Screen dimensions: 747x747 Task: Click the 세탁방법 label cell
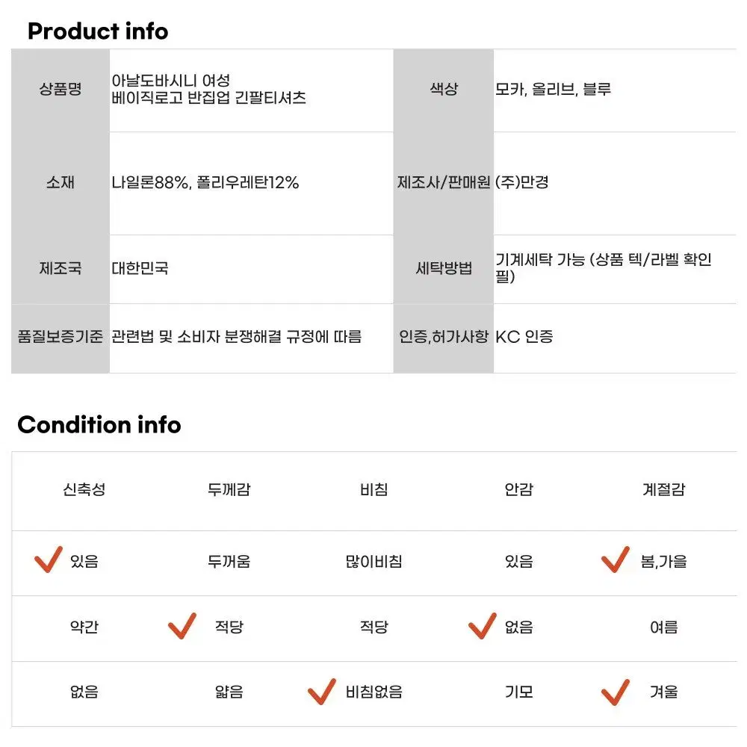click(444, 269)
